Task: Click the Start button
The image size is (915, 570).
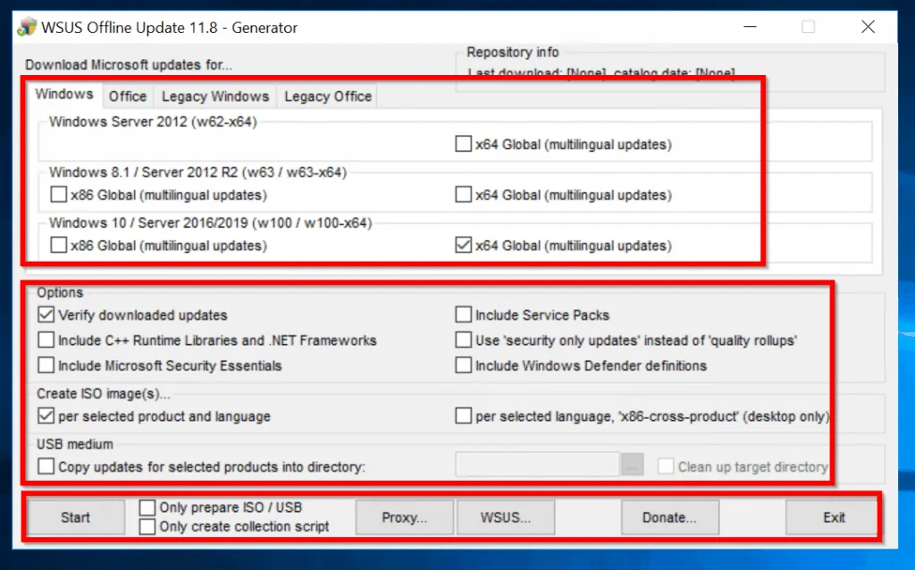Action: [75, 516]
